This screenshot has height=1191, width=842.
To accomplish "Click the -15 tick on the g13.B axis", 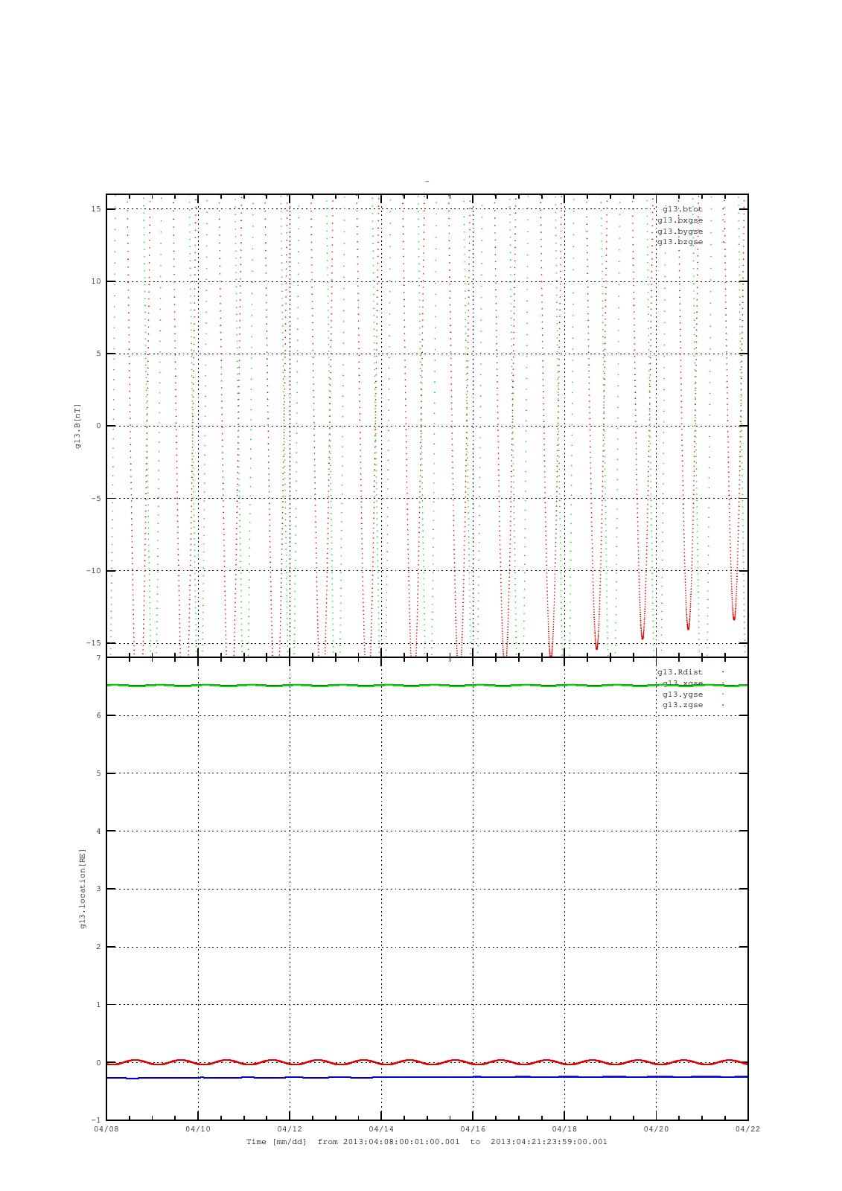I will (x=93, y=643).
